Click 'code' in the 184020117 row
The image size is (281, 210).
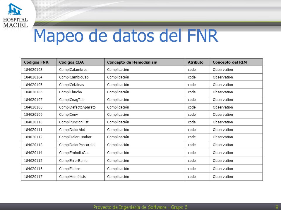(192, 177)
